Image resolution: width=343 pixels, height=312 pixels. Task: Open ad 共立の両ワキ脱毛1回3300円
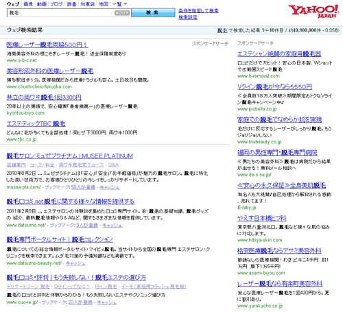(44, 97)
